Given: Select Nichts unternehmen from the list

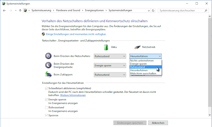Looking at the screenshot, I should pyautogui.click(x=146, y=61).
